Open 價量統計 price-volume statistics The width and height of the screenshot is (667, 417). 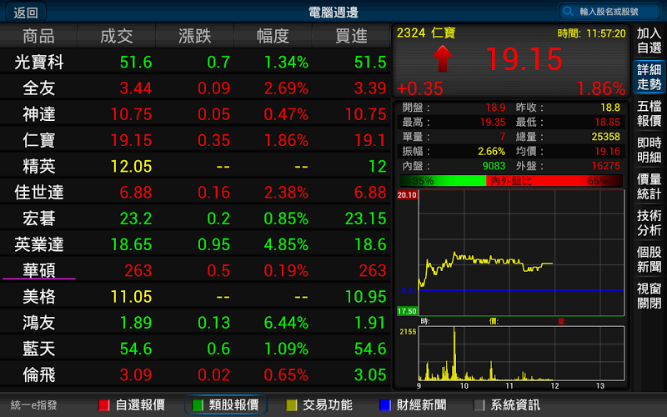(649, 187)
